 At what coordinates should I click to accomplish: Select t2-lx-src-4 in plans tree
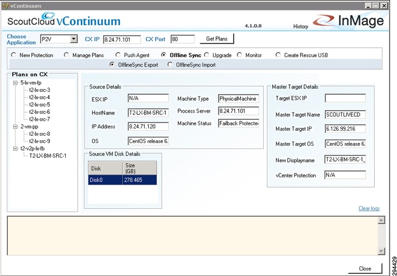pyautogui.click(x=40, y=98)
